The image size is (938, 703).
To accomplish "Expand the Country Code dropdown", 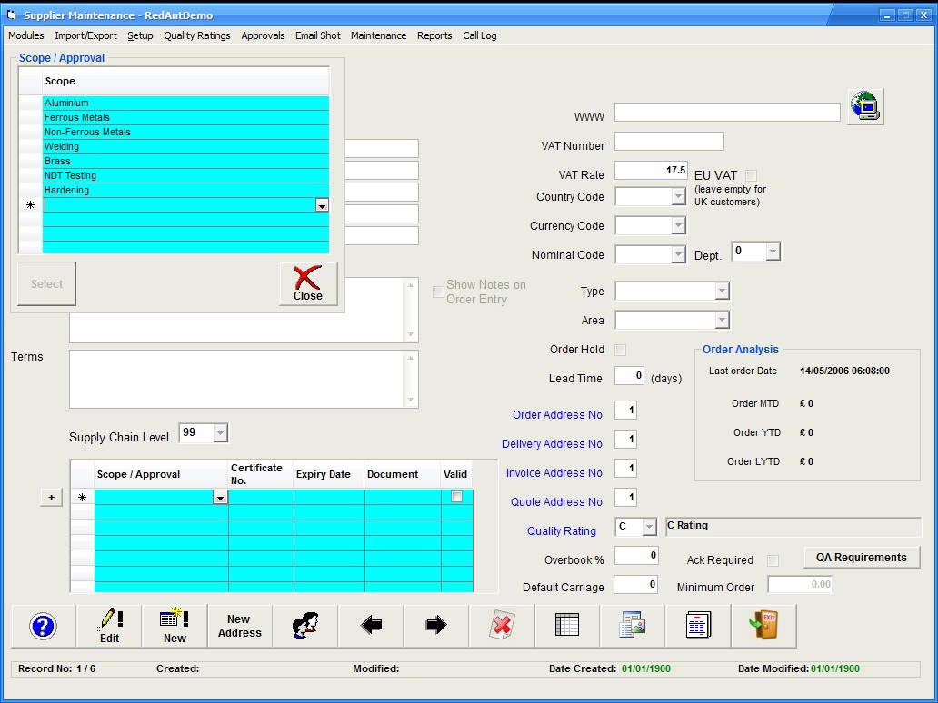I will coord(677,197).
